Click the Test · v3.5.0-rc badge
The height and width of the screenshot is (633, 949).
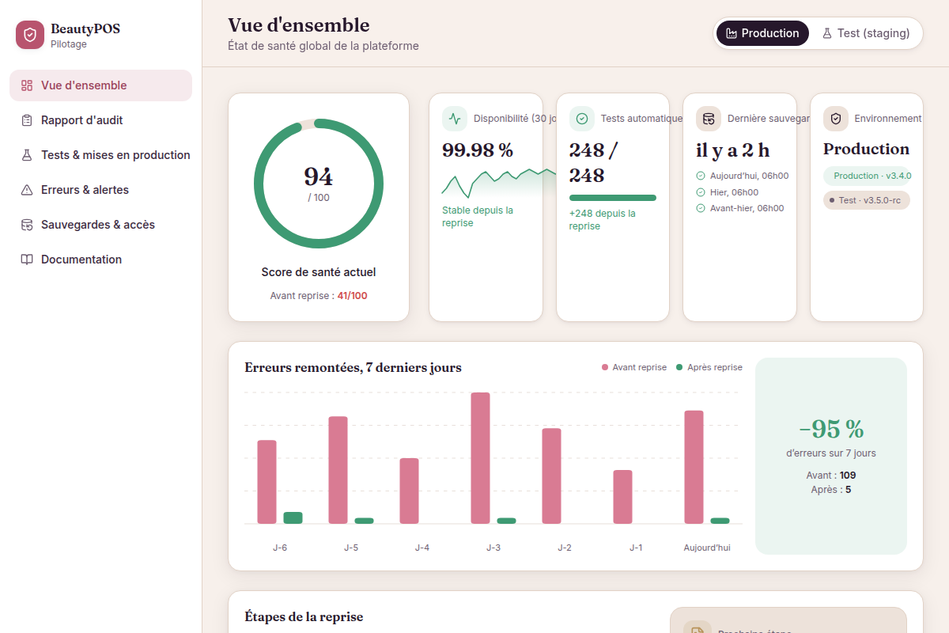[x=867, y=200]
